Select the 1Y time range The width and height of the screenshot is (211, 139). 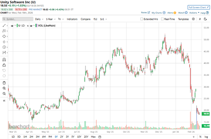56,137
